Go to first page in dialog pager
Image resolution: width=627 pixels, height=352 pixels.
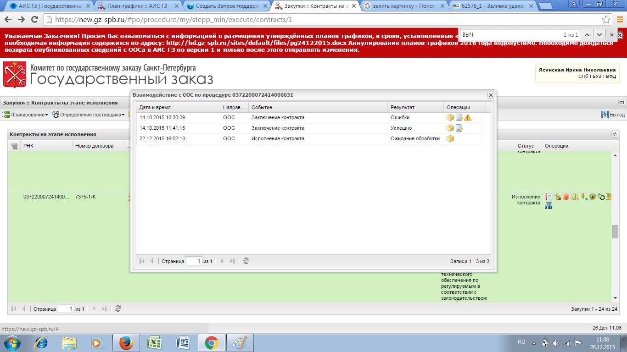point(142,261)
